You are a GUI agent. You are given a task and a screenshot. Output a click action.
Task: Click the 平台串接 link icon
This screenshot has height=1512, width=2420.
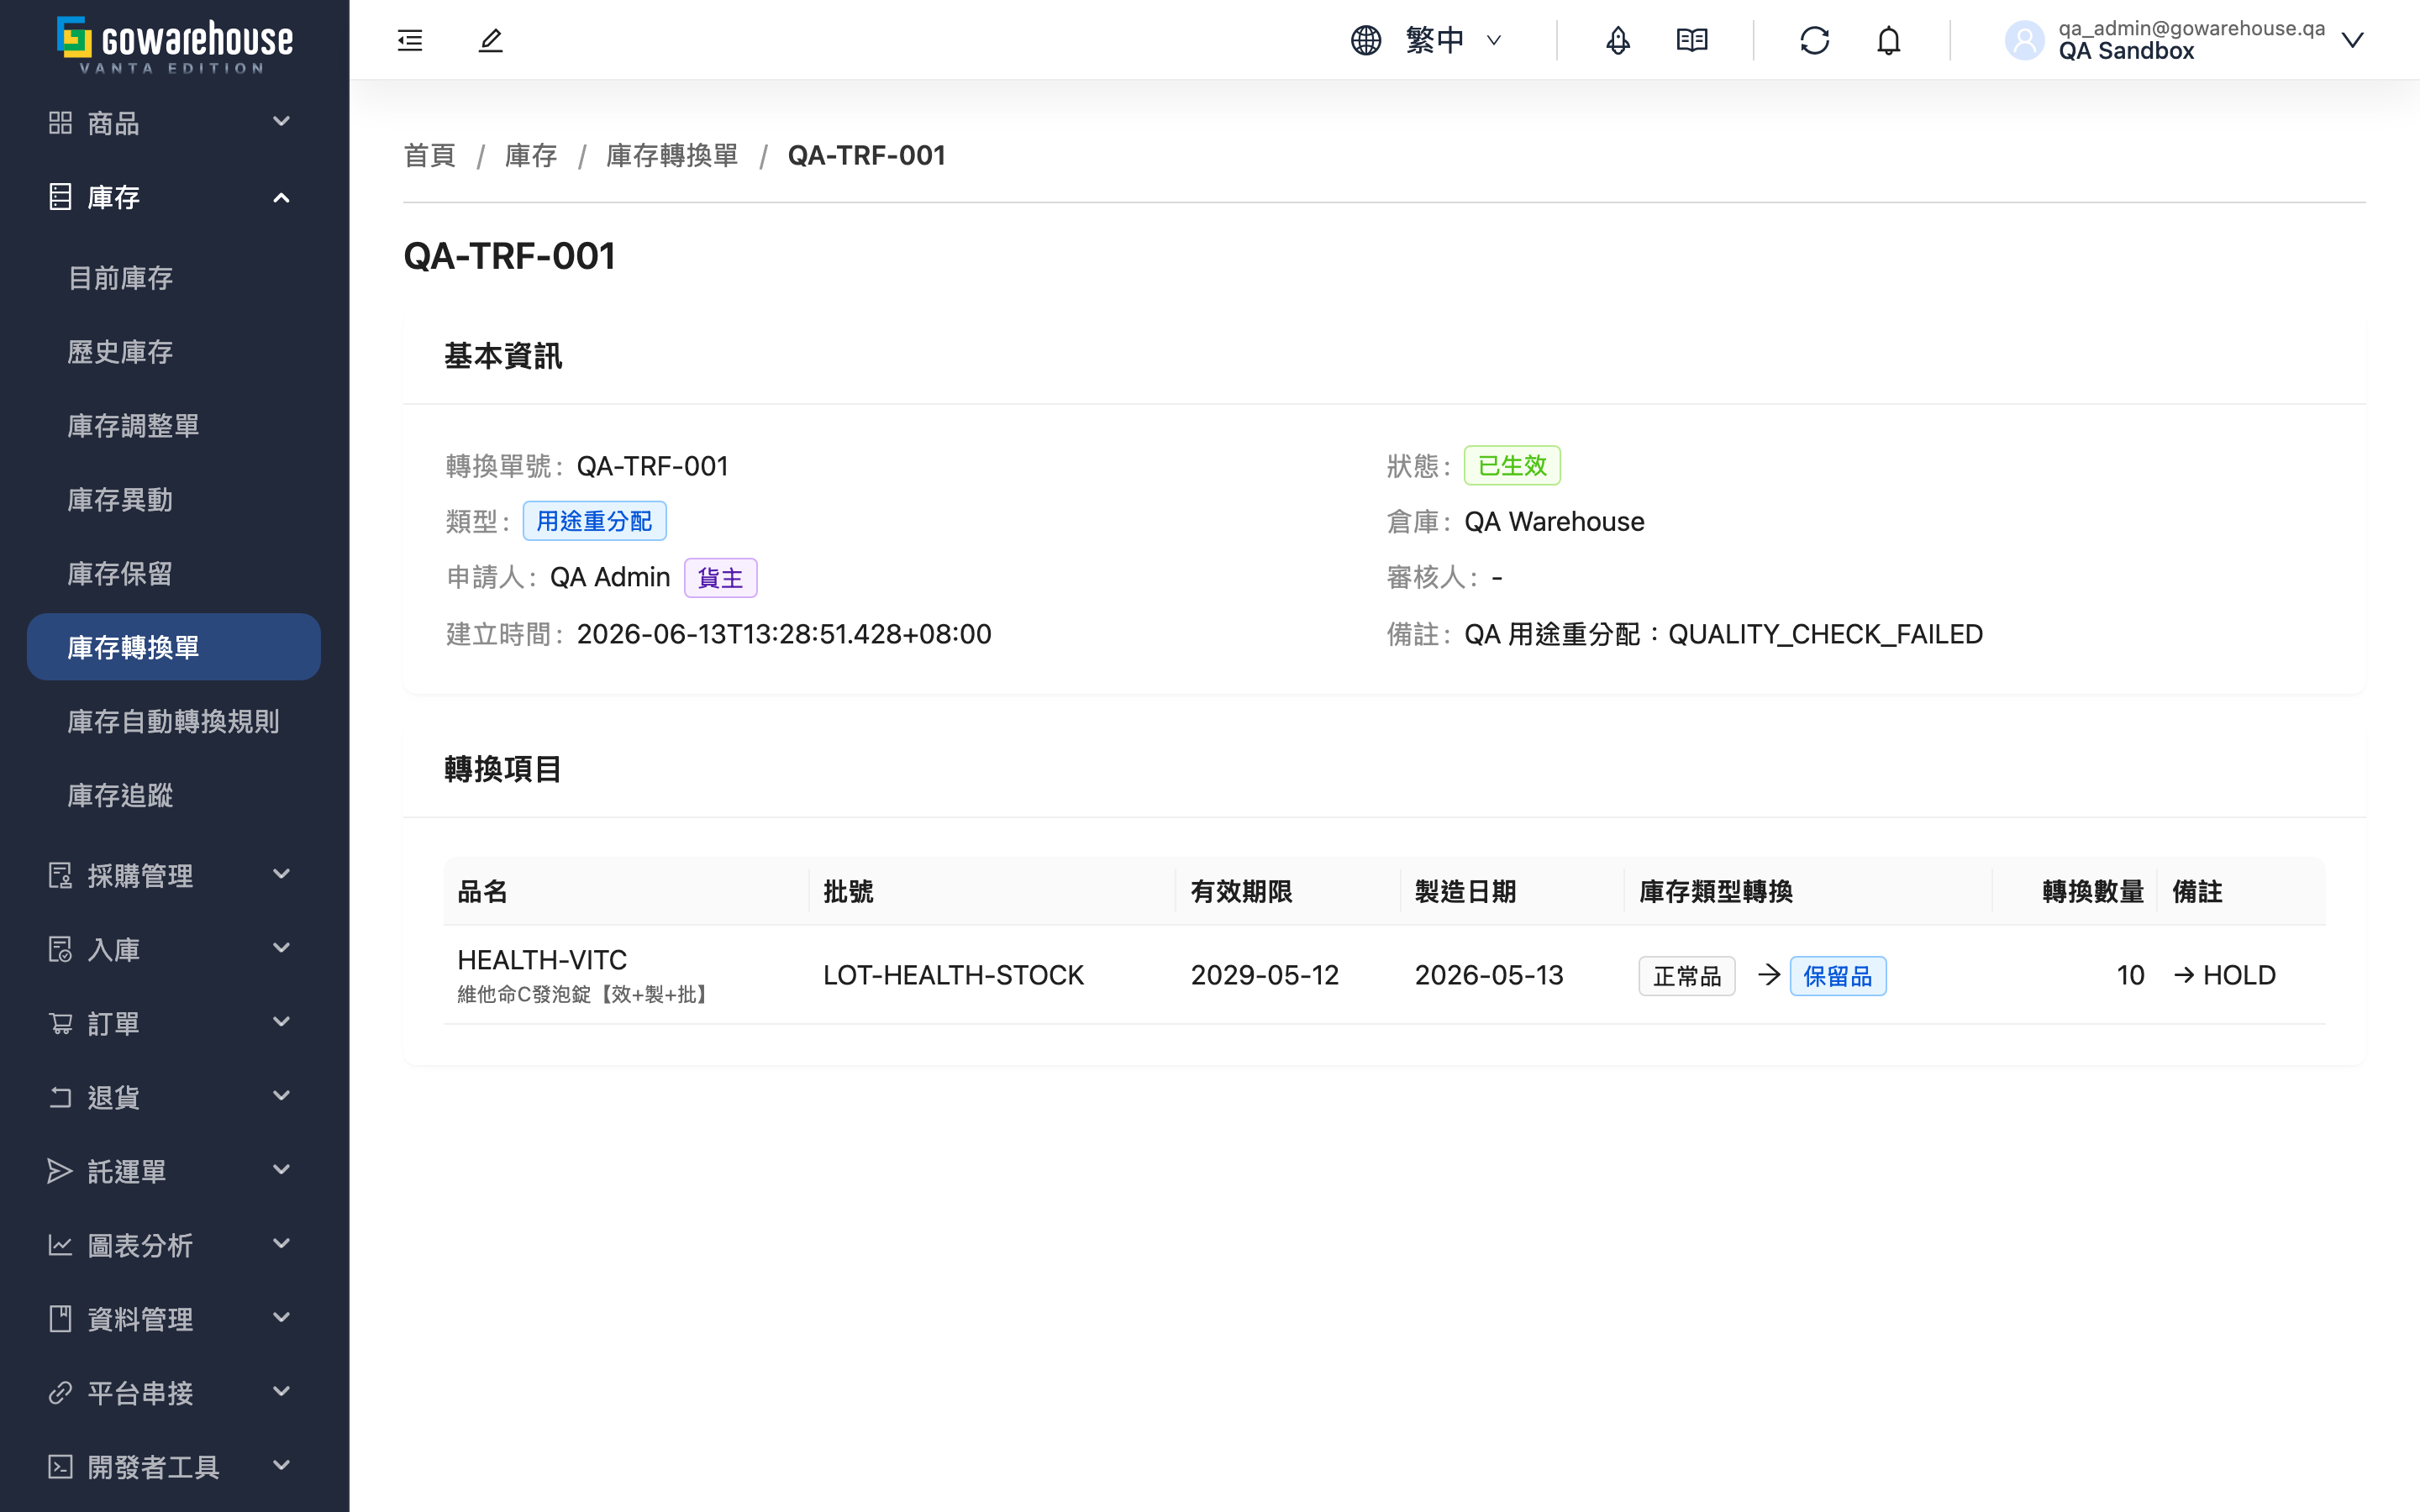(x=60, y=1392)
